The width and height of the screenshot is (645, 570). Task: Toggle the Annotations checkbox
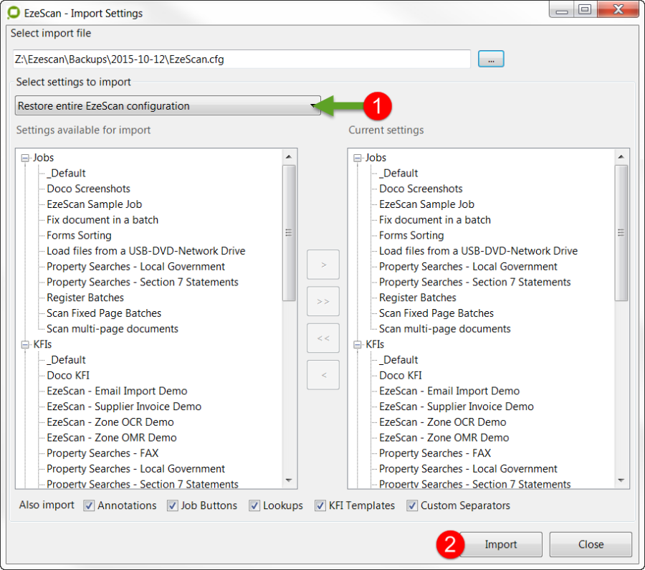pos(90,505)
